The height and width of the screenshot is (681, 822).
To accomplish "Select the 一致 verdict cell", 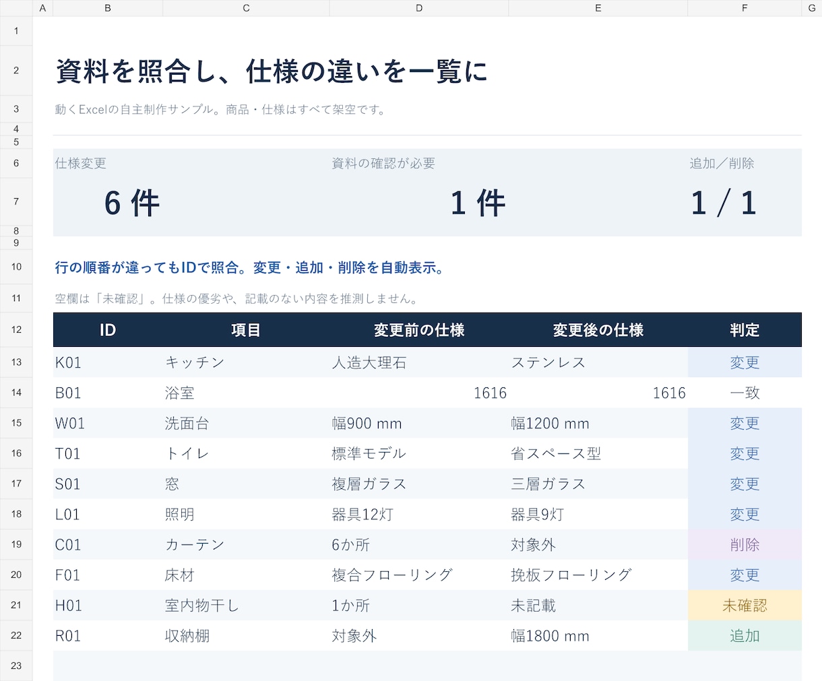I will point(745,393).
